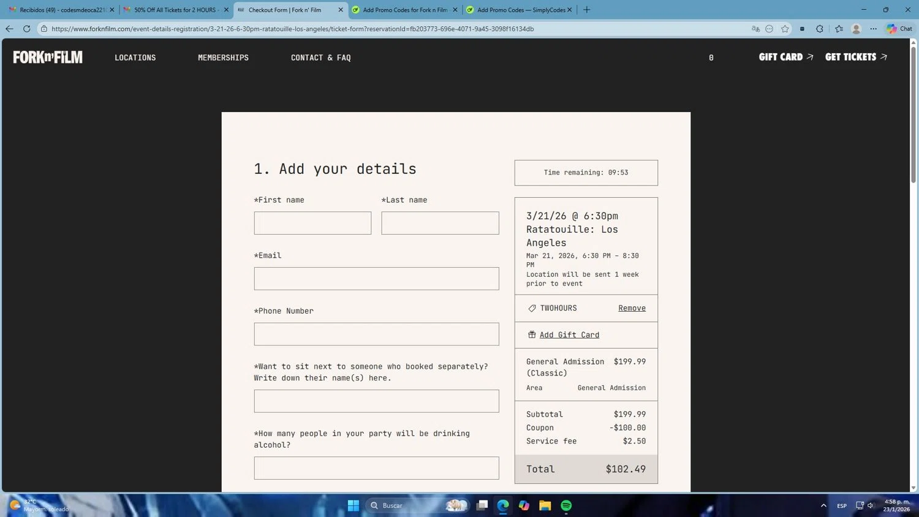This screenshot has height=517, width=919.
Task: Show hidden system tray icons
Action: [x=823, y=505]
